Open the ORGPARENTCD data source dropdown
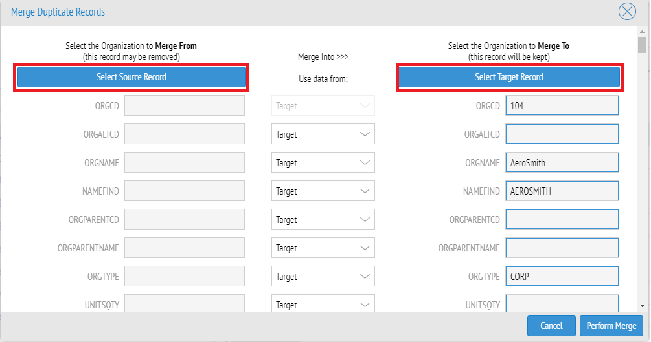 (323, 220)
